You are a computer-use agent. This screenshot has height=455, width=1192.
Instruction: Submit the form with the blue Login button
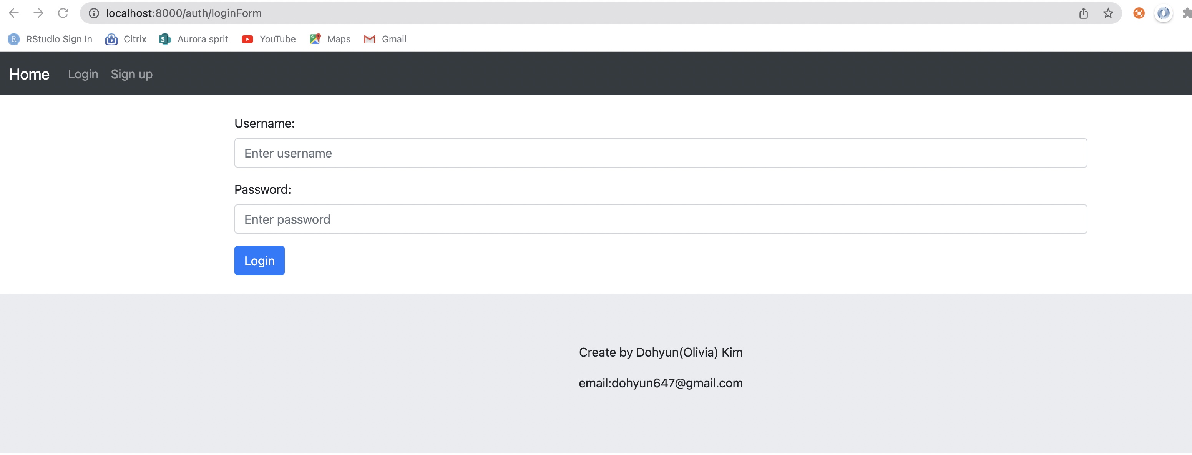(x=260, y=261)
